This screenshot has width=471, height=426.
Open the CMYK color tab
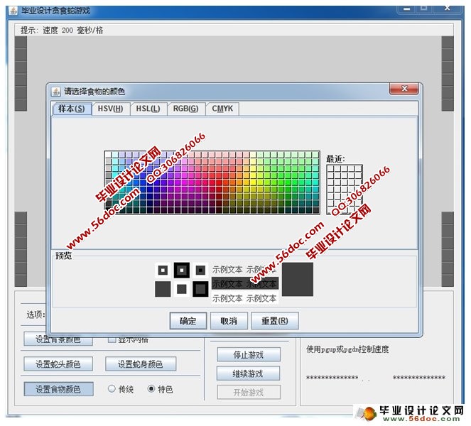coord(224,109)
